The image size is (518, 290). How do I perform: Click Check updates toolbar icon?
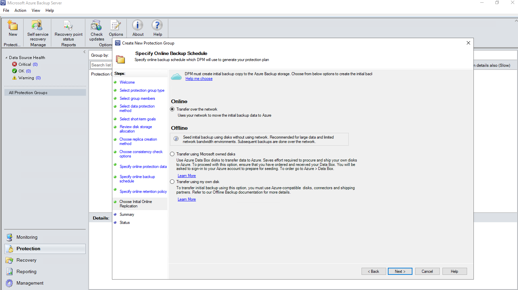coord(96,25)
